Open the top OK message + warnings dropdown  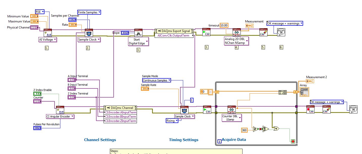[285, 23]
